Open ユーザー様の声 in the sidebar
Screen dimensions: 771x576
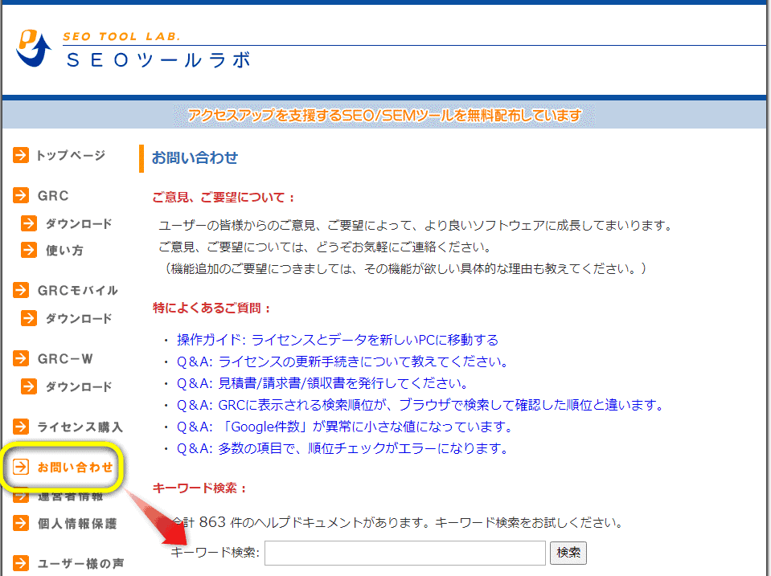point(80,563)
